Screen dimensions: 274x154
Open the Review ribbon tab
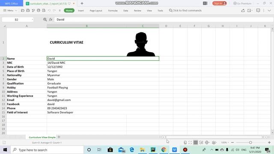point(137,10)
